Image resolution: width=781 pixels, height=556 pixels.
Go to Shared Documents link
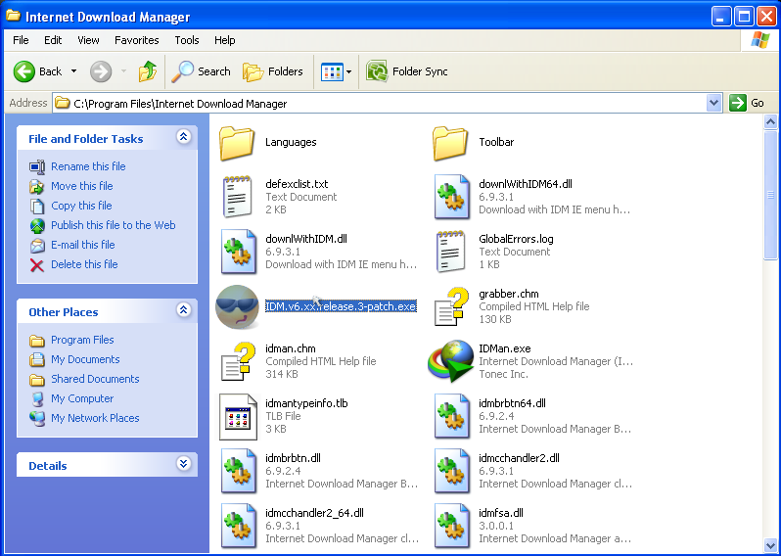tap(95, 379)
